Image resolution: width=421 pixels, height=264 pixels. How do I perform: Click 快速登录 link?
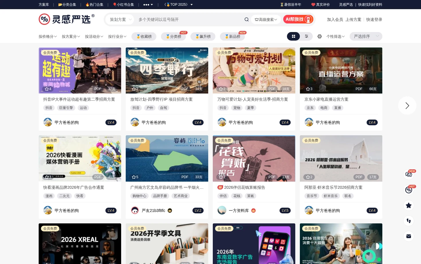coord(374,19)
